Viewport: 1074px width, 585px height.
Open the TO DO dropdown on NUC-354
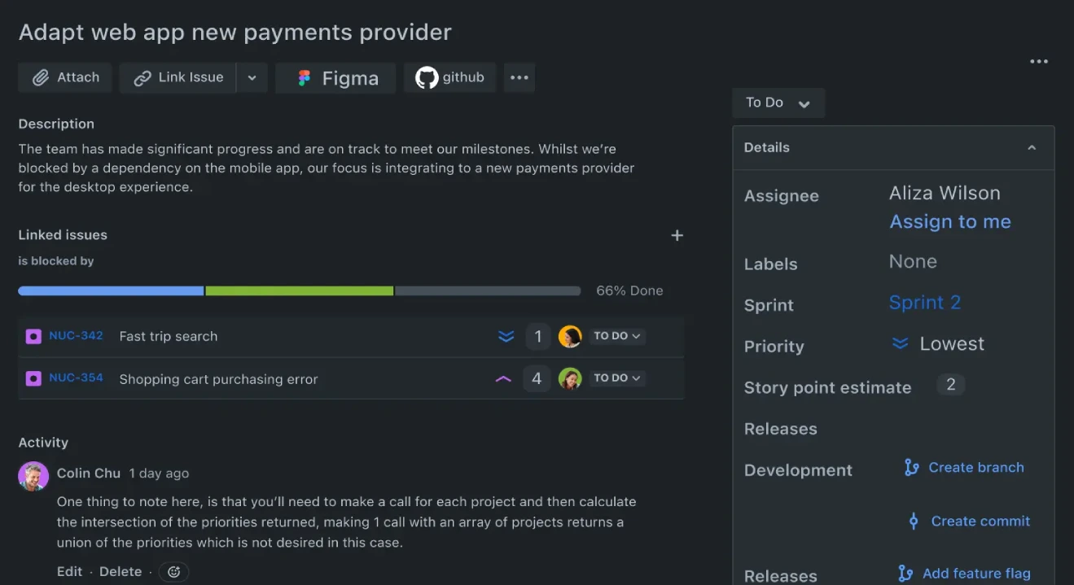pos(616,378)
